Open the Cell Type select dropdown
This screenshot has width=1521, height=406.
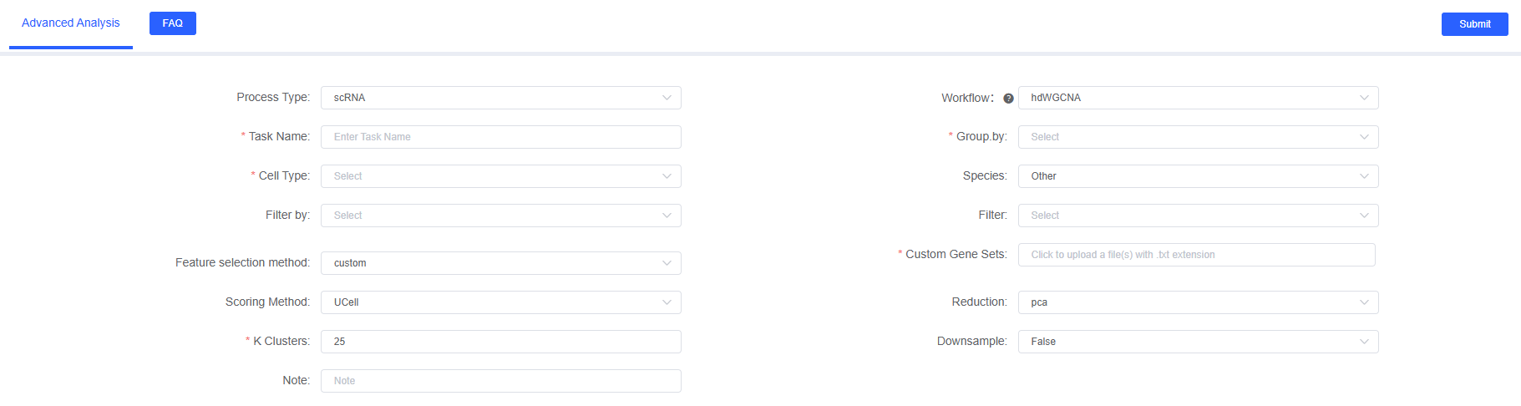click(x=499, y=176)
